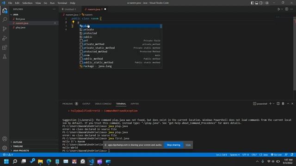Open the Search view icon
The image size is (296, 166).
point(5,19)
